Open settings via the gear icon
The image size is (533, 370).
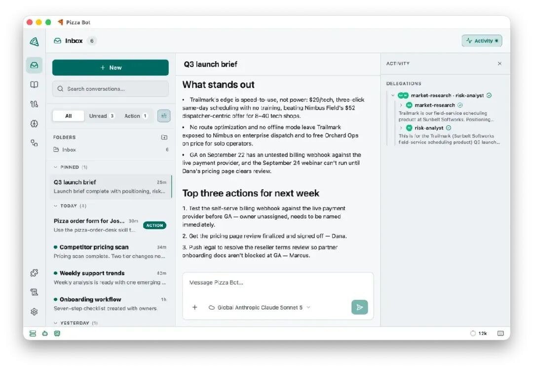pyautogui.click(x=35, y=312)
